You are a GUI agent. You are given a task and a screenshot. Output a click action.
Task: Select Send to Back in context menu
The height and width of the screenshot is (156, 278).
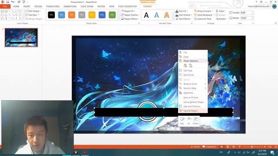[193, 88]
